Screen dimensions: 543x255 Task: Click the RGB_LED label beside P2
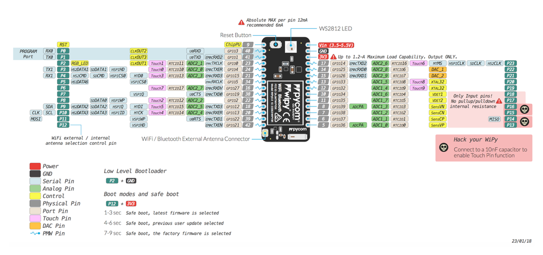coord(80,63)
